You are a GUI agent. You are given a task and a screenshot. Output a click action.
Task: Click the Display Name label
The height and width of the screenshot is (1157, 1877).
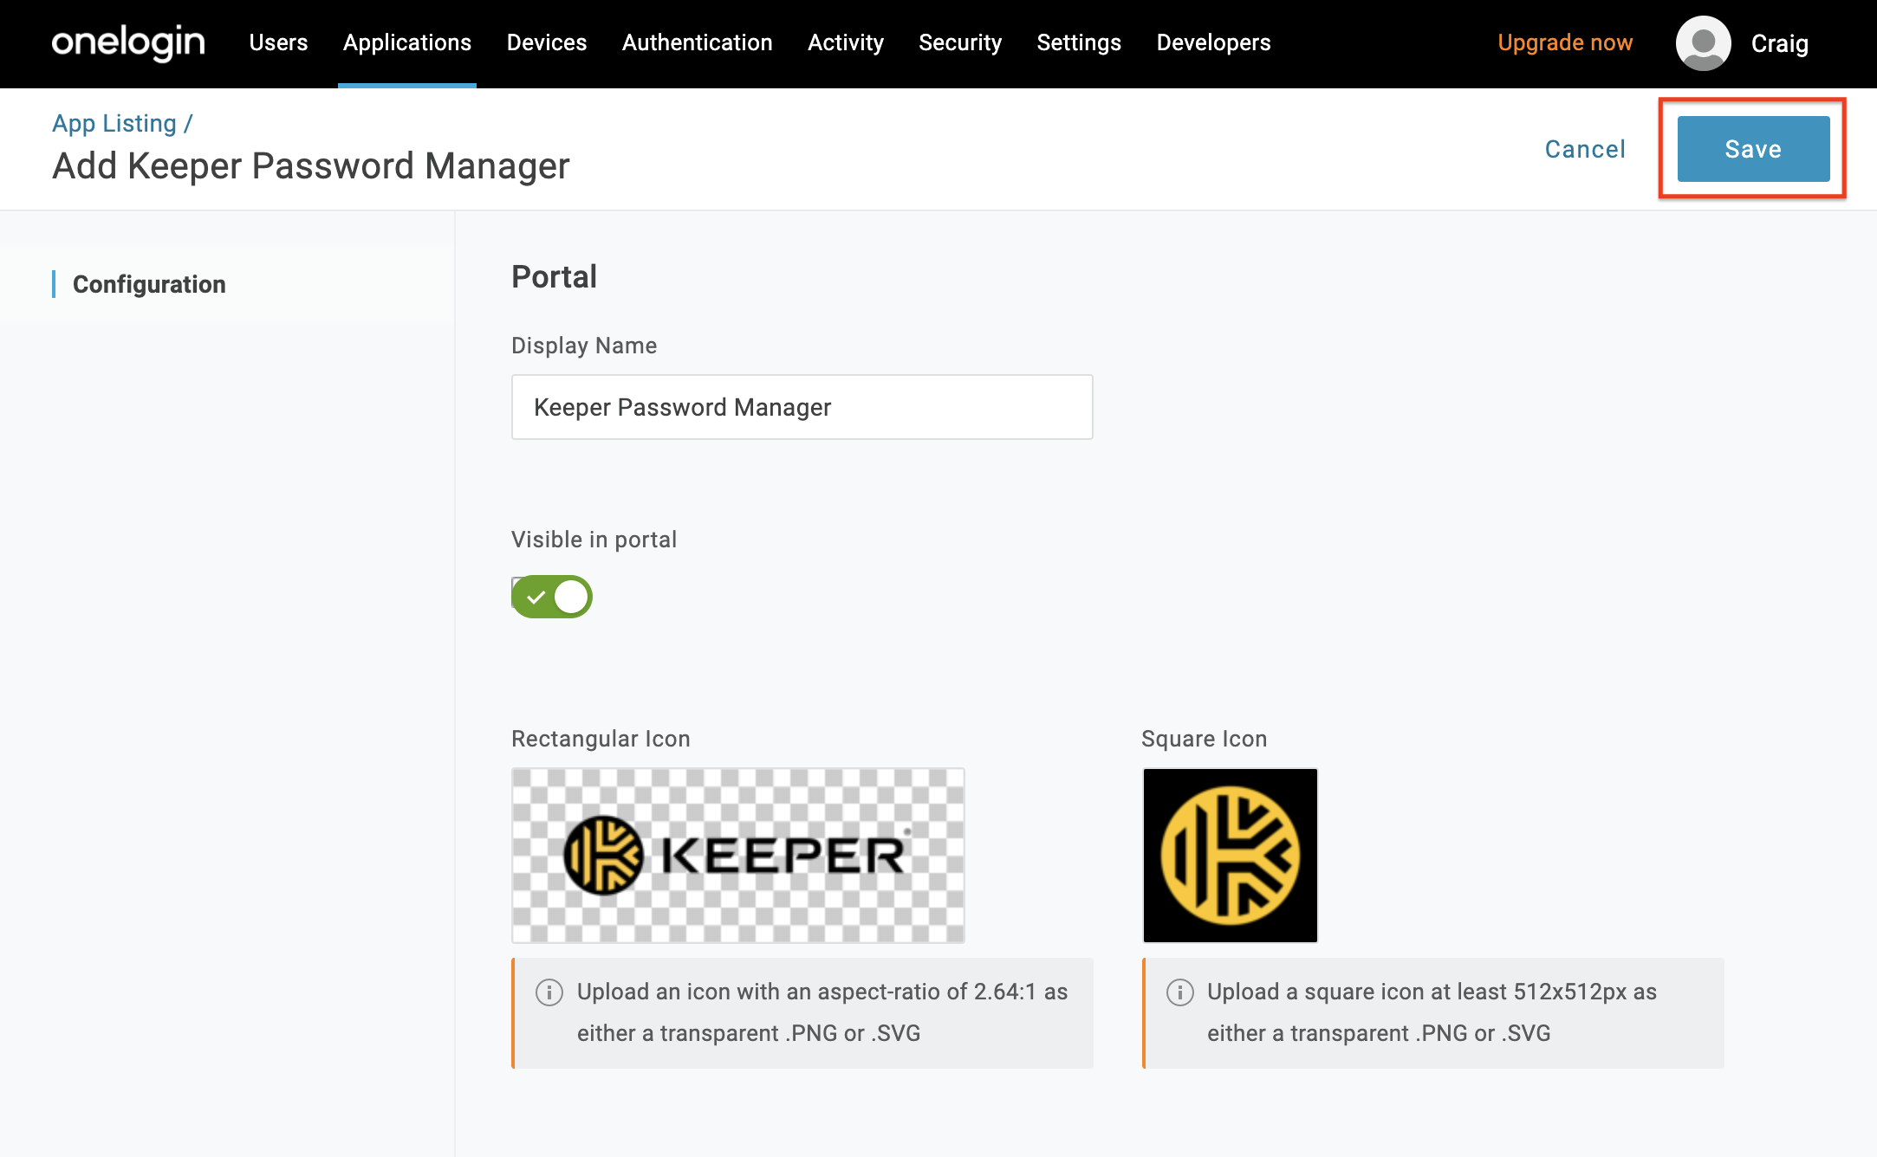coord(584,346)
